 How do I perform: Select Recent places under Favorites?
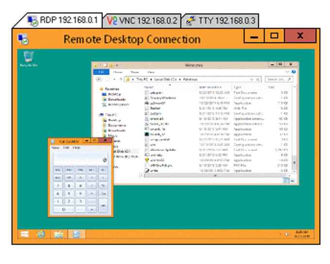coord(115,104)
